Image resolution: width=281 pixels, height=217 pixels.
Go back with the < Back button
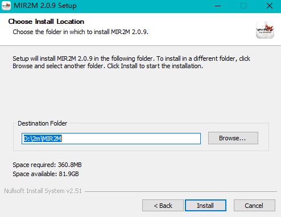pos(163,206)
